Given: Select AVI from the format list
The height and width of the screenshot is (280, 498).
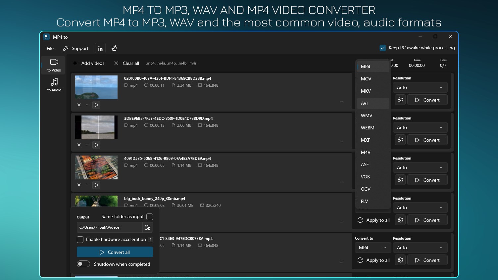Looking at the screenshot, I should tap(364, 103).
